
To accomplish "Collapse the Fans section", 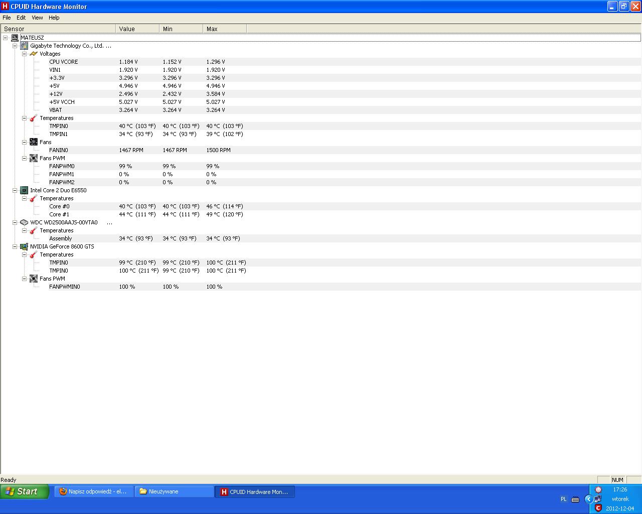I will (24, 142).
